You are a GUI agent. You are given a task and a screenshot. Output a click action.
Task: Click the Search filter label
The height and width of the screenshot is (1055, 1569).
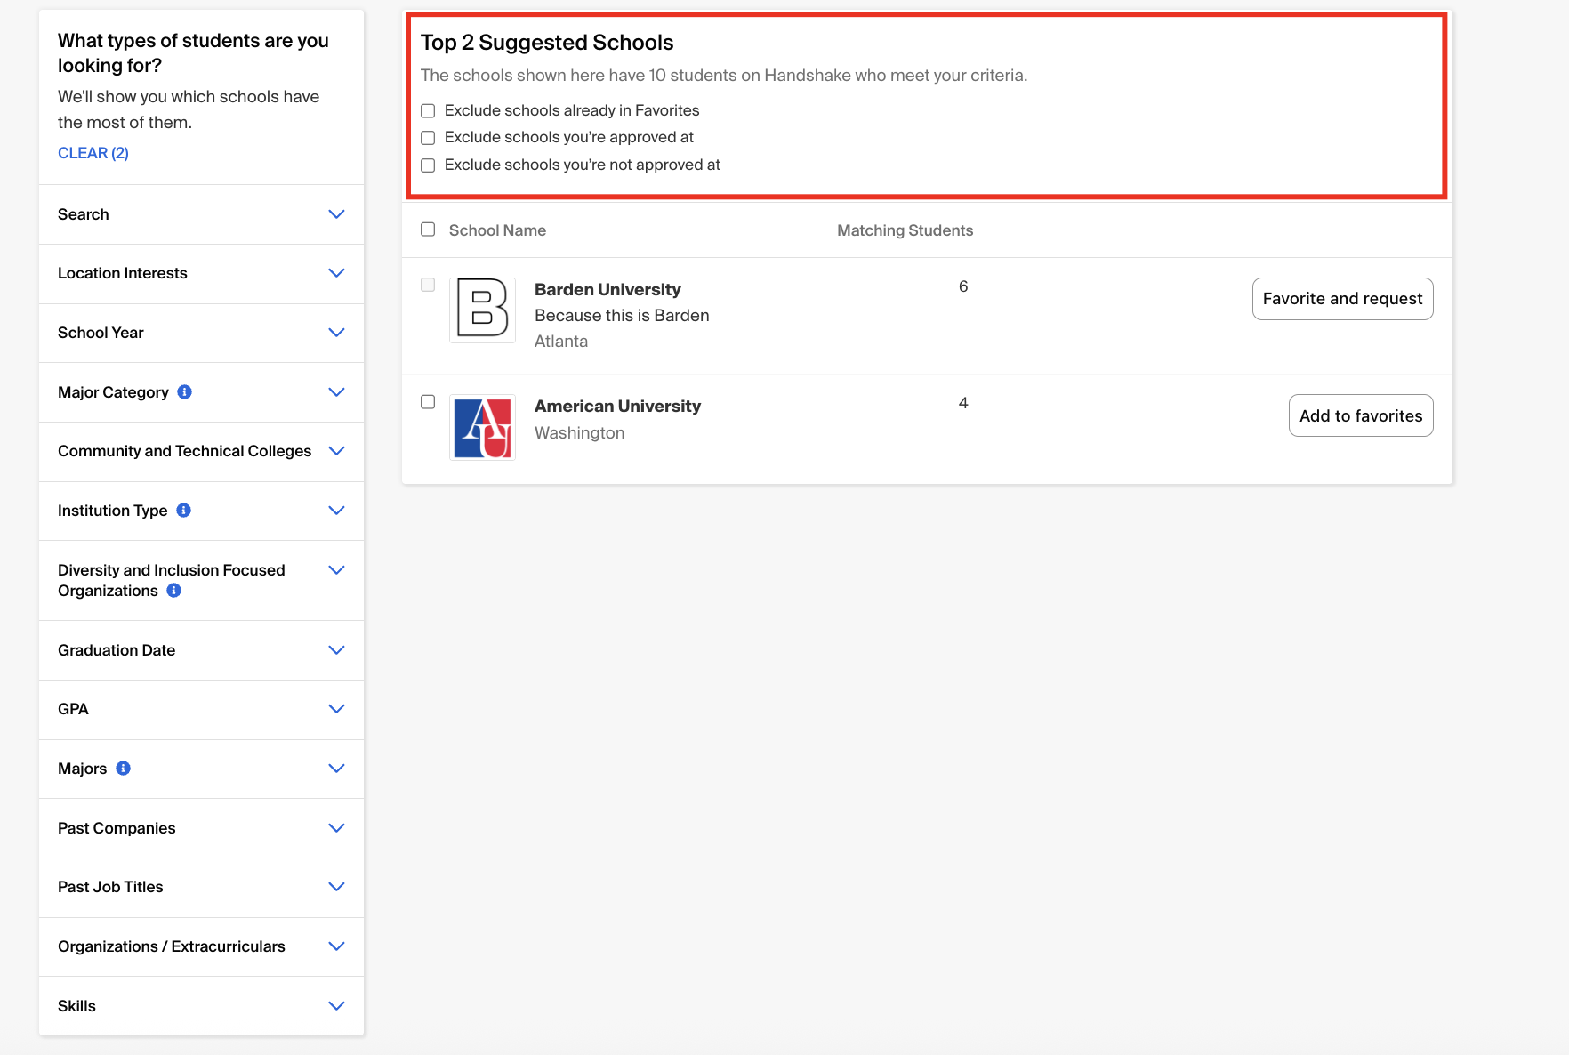click(x=84, y=214)
